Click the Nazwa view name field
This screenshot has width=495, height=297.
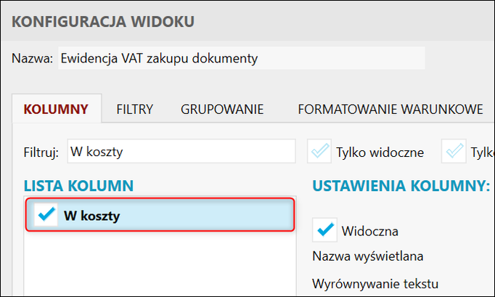click(240, 58)
